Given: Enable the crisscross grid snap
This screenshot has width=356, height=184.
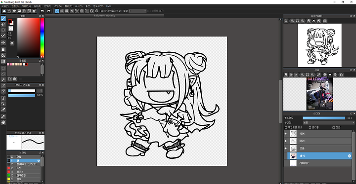Looking at the screenshot, I should (x=67, y=11).
